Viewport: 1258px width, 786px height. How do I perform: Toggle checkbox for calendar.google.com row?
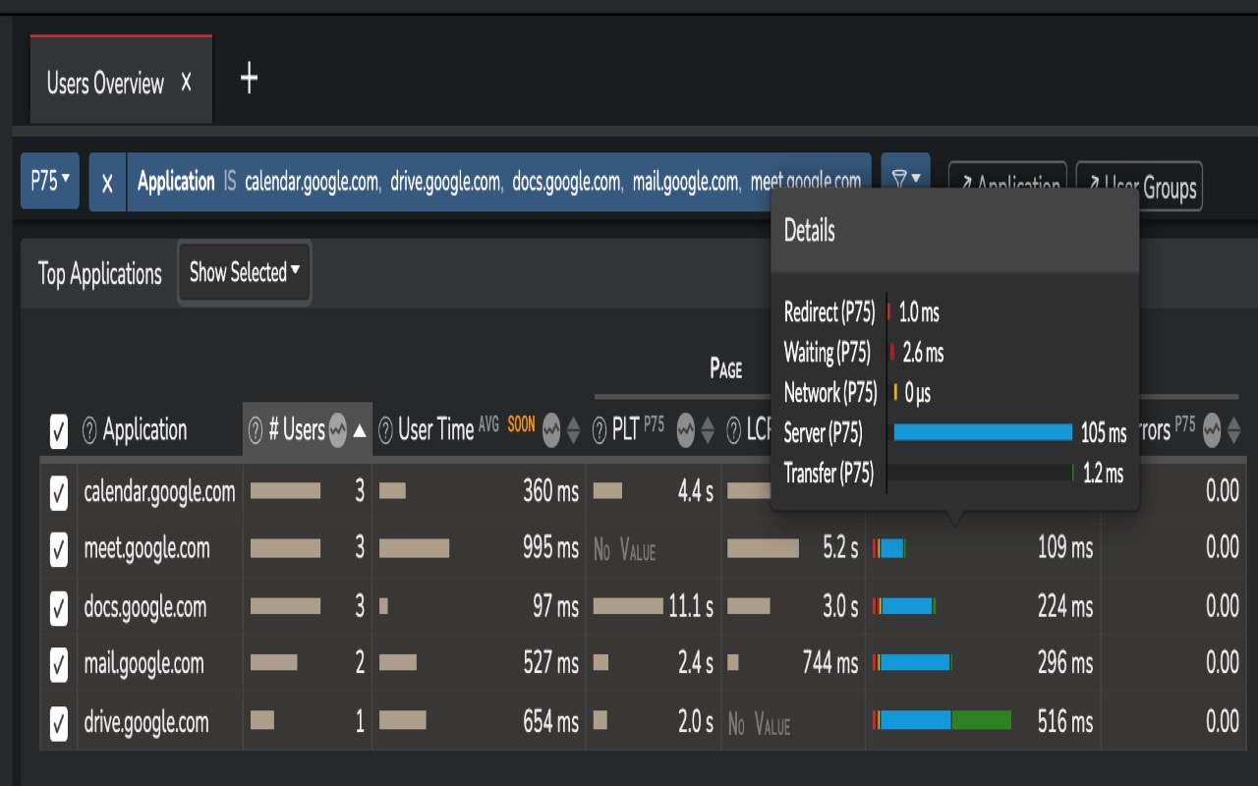click(59, 492)
